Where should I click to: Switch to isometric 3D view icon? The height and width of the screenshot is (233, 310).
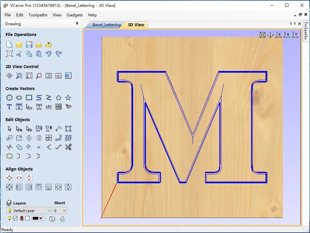click(x=270, y=35)
